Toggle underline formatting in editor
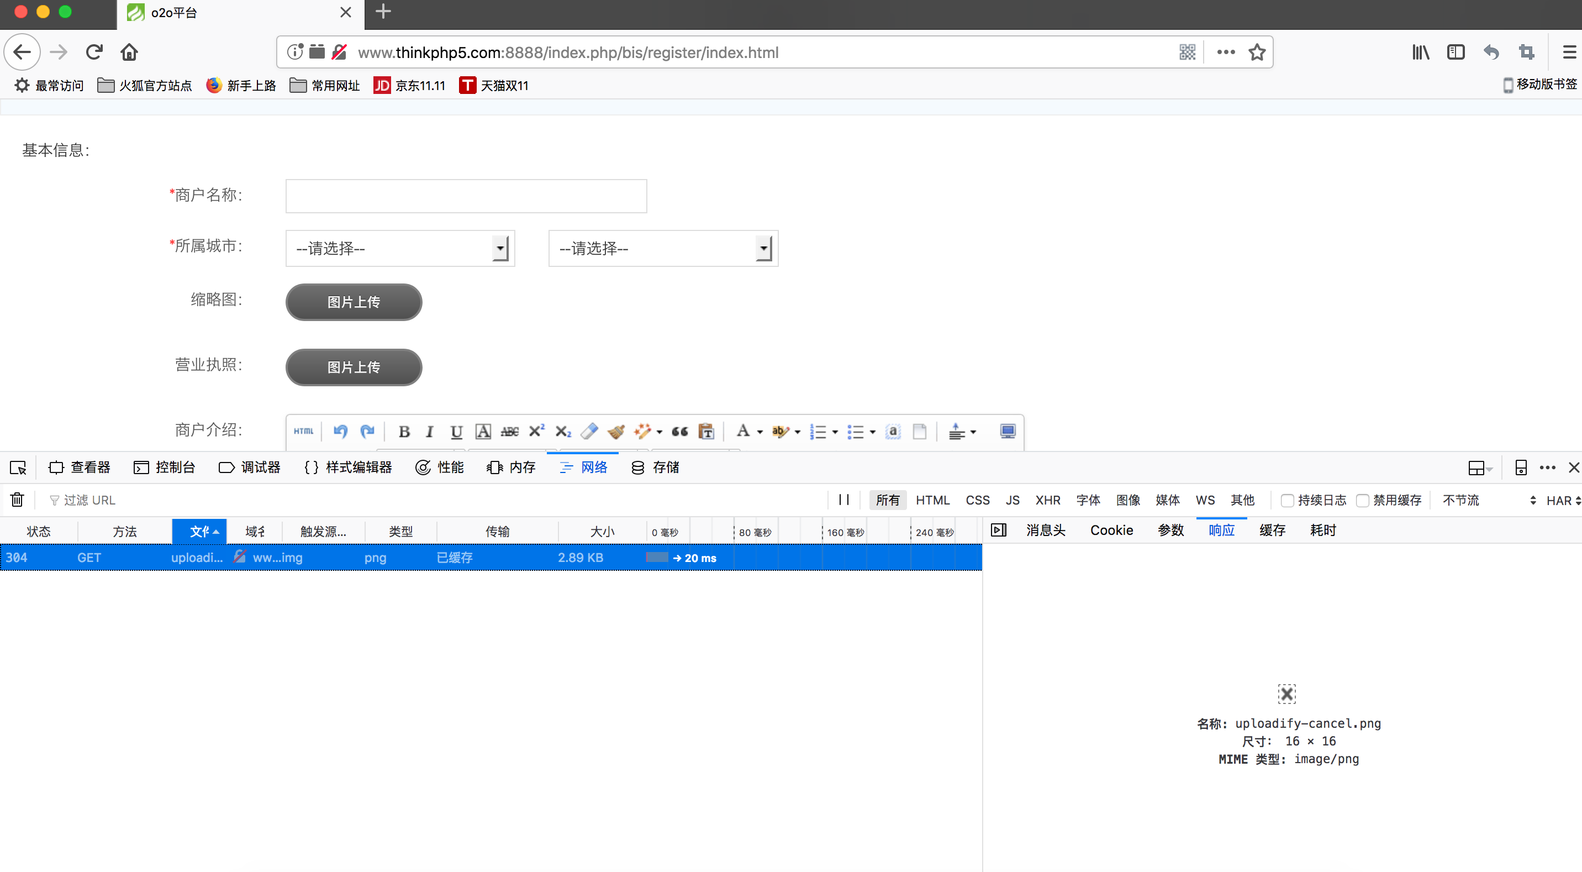The image size is (1582, 872). click(456, 432)
